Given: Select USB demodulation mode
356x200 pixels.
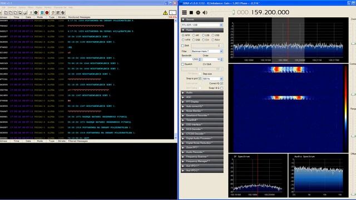Looking at the screenshot, I should (x=215, y=36).
